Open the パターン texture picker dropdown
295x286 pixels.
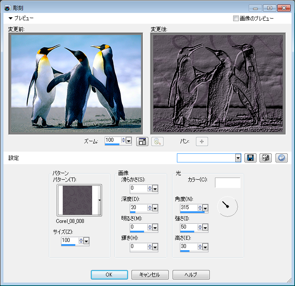pyautogui.click(x=100, y=200)
